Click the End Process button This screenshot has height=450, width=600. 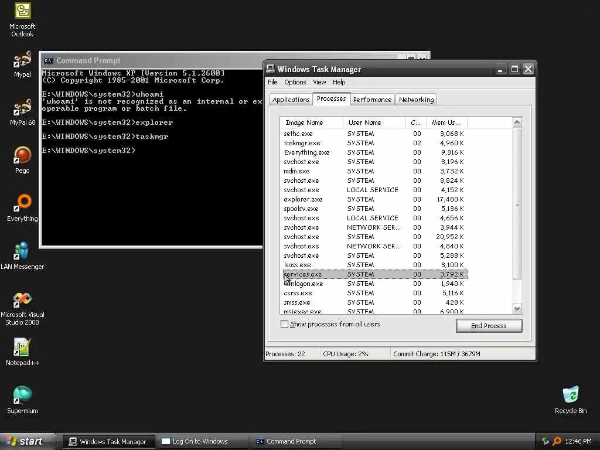489,326
